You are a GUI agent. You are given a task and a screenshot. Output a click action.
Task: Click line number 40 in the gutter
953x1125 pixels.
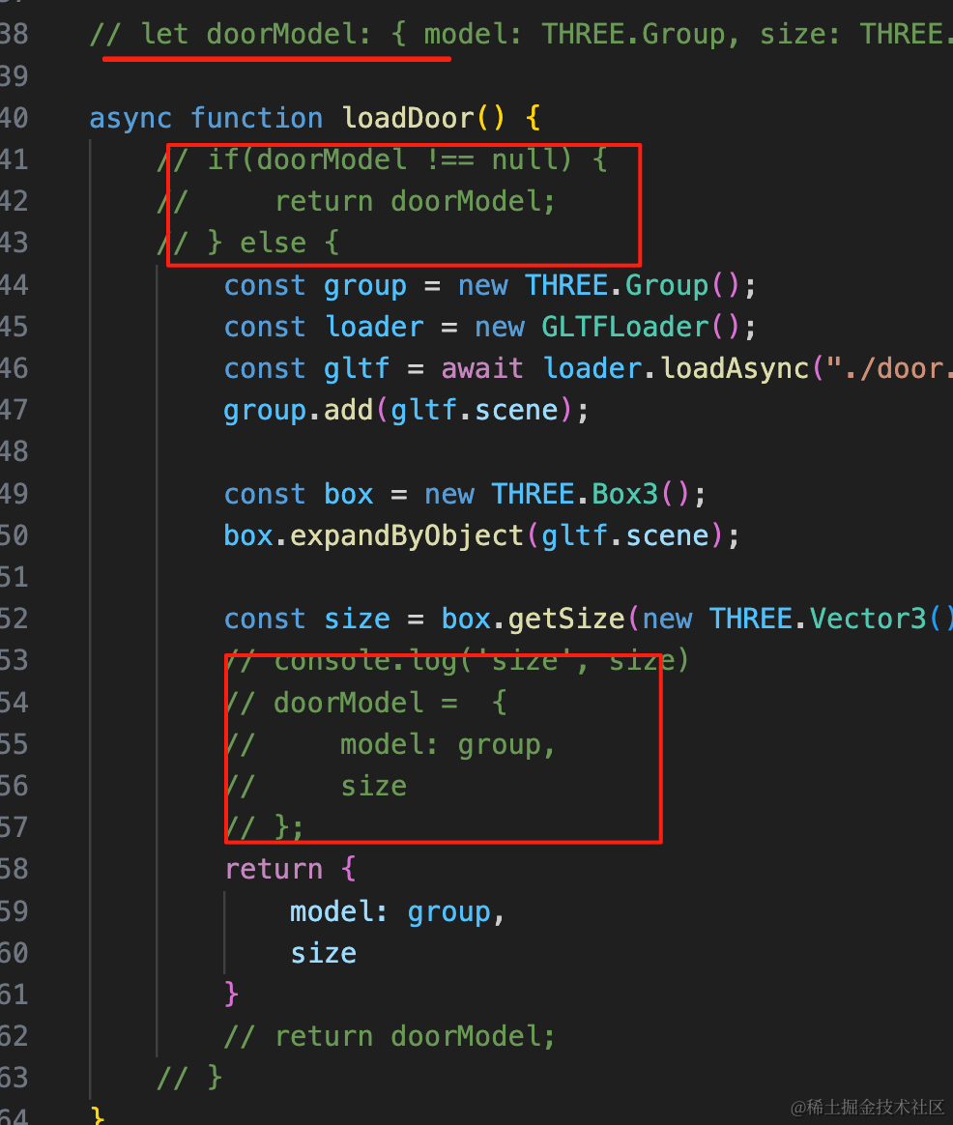tap(14, 118)
